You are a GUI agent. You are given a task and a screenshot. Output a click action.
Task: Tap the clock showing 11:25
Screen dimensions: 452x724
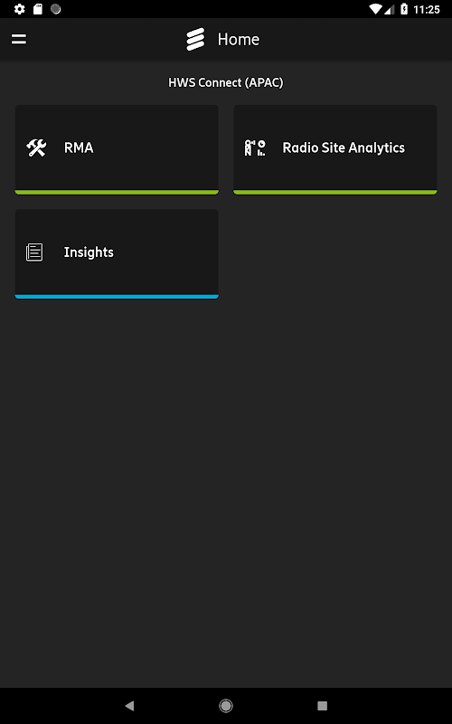pyautogui.click(x=427, y=9)
